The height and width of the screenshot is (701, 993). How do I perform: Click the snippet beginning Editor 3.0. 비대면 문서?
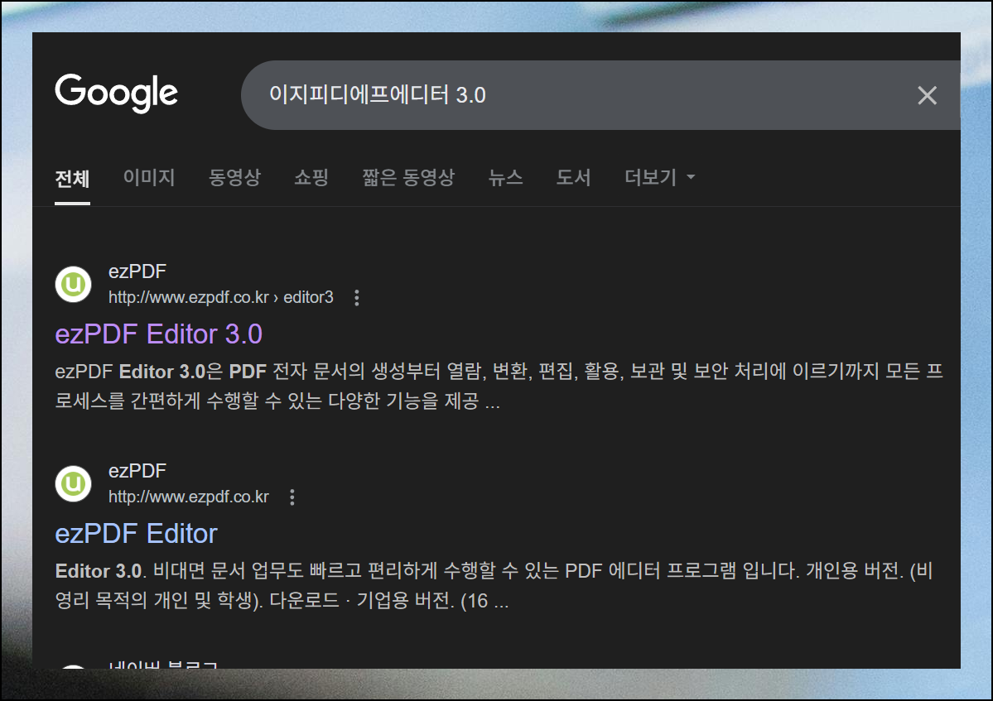494,585
